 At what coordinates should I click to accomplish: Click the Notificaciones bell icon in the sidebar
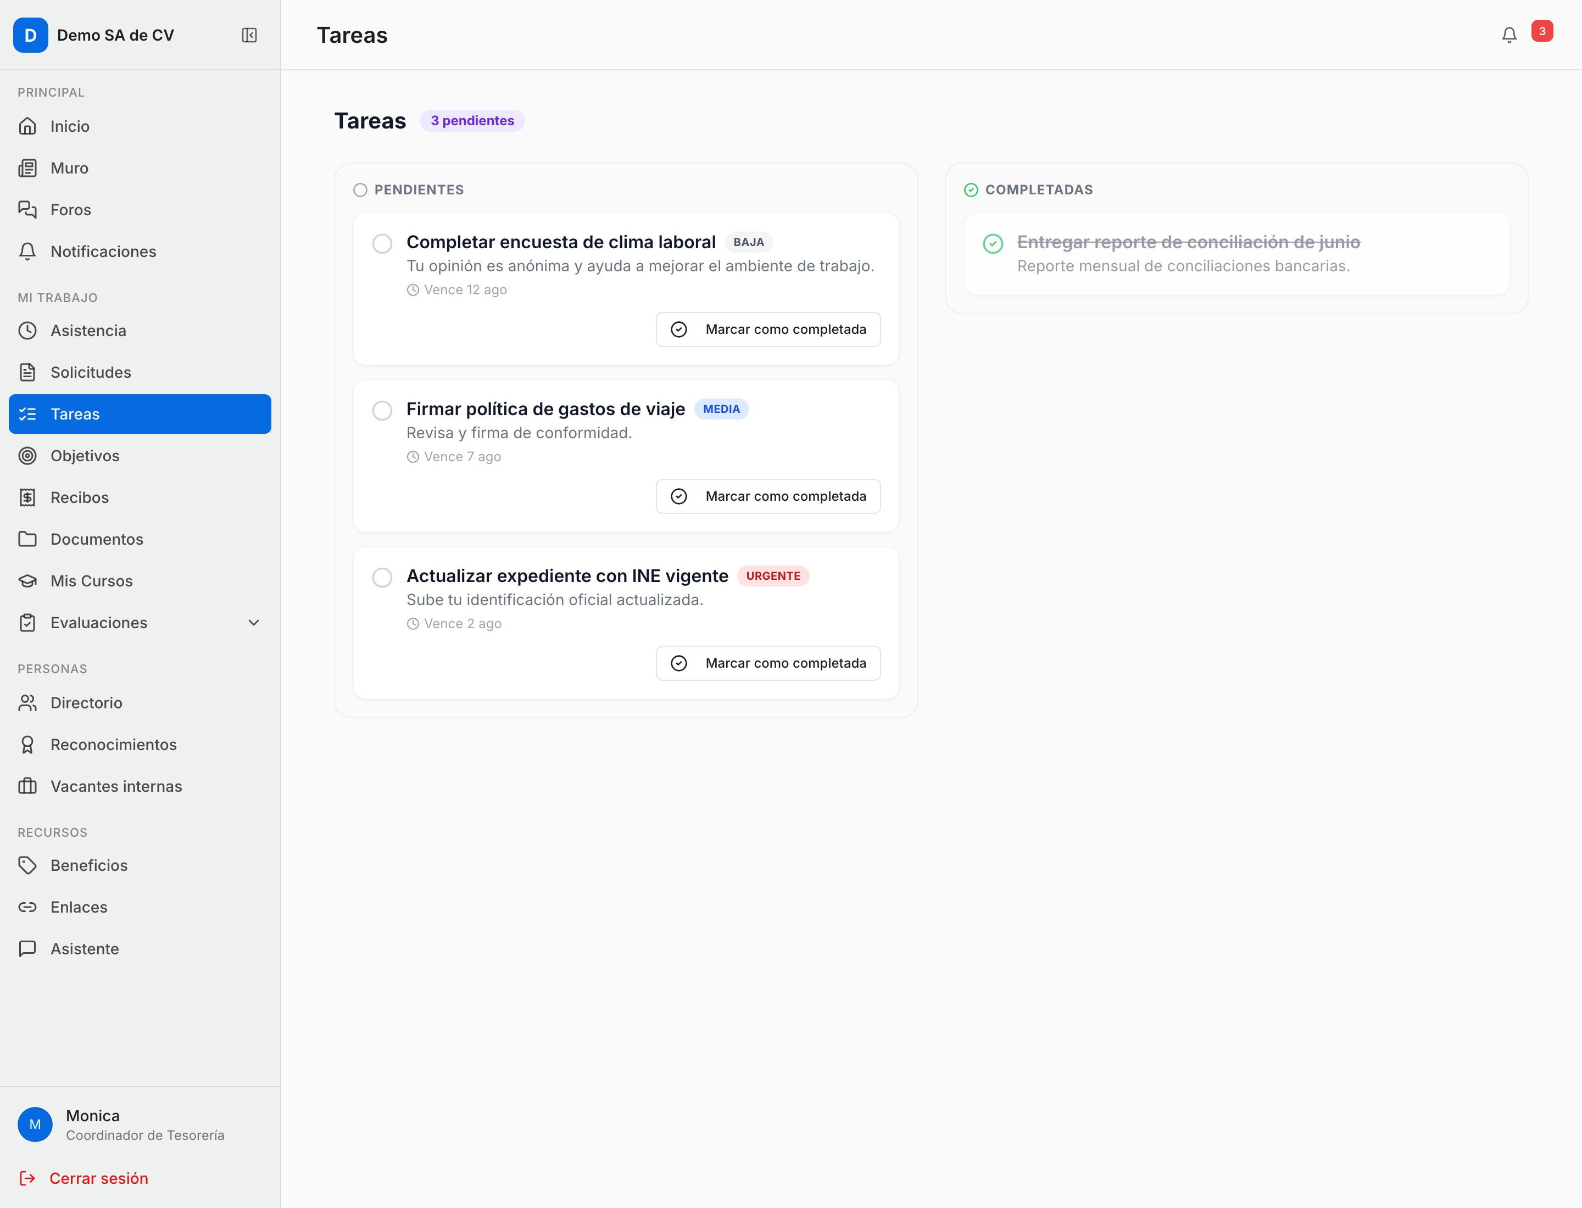(x=27, y=251)
